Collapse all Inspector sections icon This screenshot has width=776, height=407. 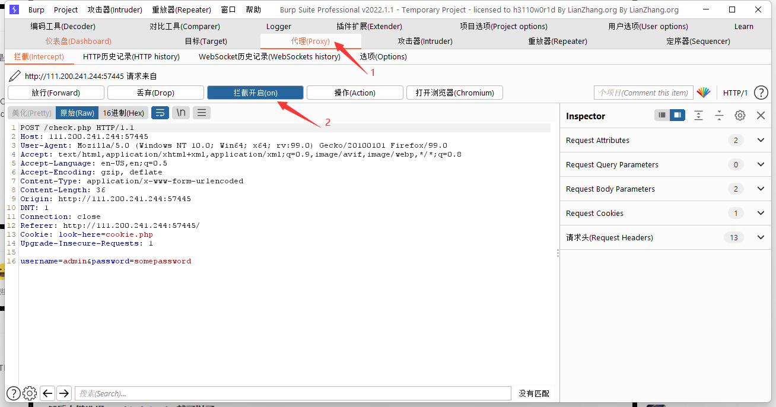719,116
